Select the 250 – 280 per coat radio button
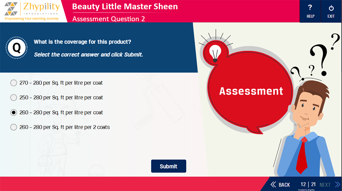The height and width of the screenshot is (191, 342). point(14,97)
